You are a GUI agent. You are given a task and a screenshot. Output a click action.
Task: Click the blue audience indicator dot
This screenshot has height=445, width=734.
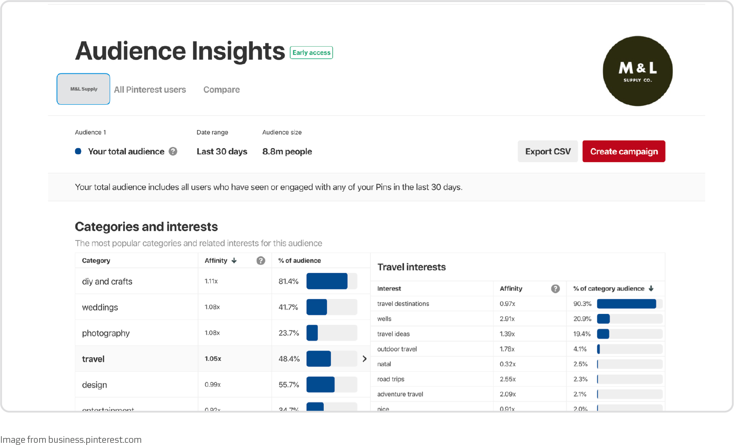coord(78,151)
